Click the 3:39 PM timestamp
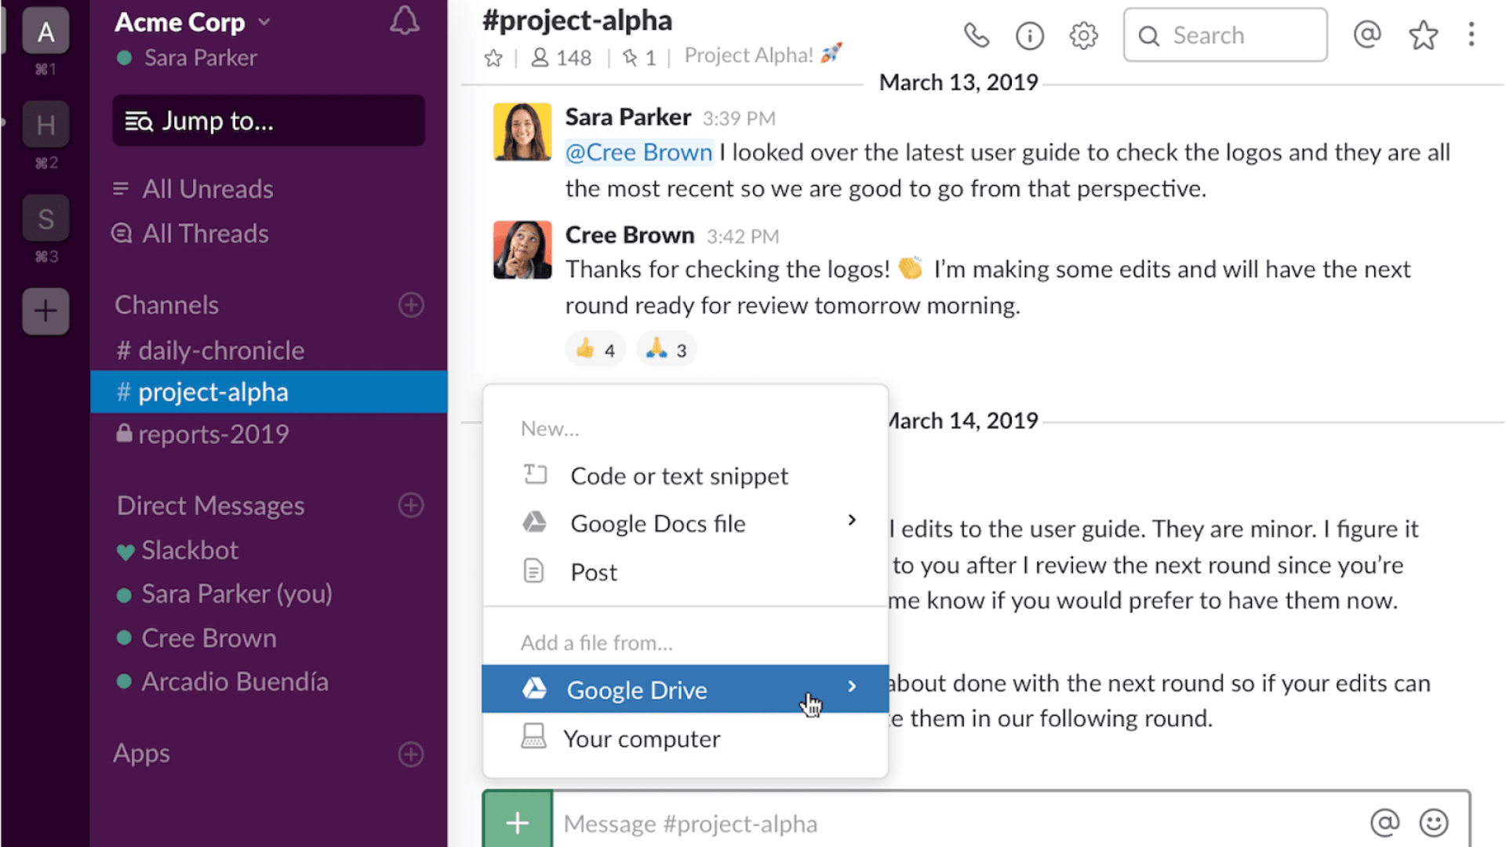The image size is (1506, 847). [x=739, y=118]
